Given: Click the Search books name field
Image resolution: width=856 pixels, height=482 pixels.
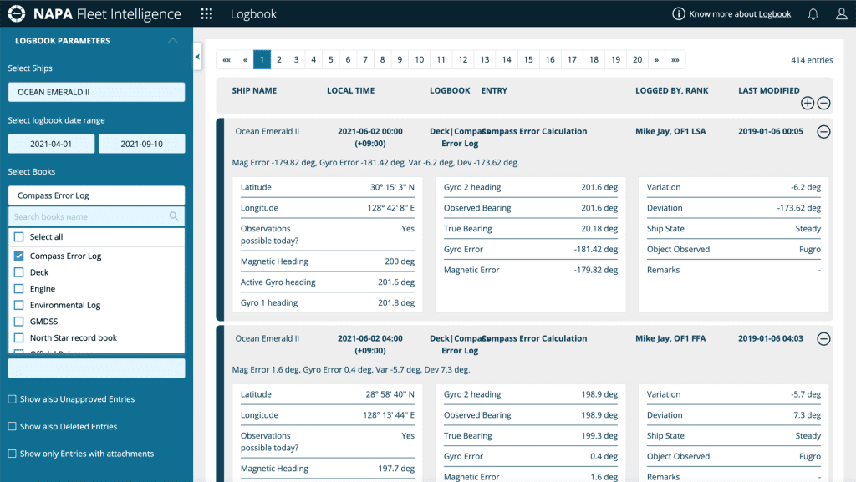Looking at the screenshot, I should [x=90, y=216].
